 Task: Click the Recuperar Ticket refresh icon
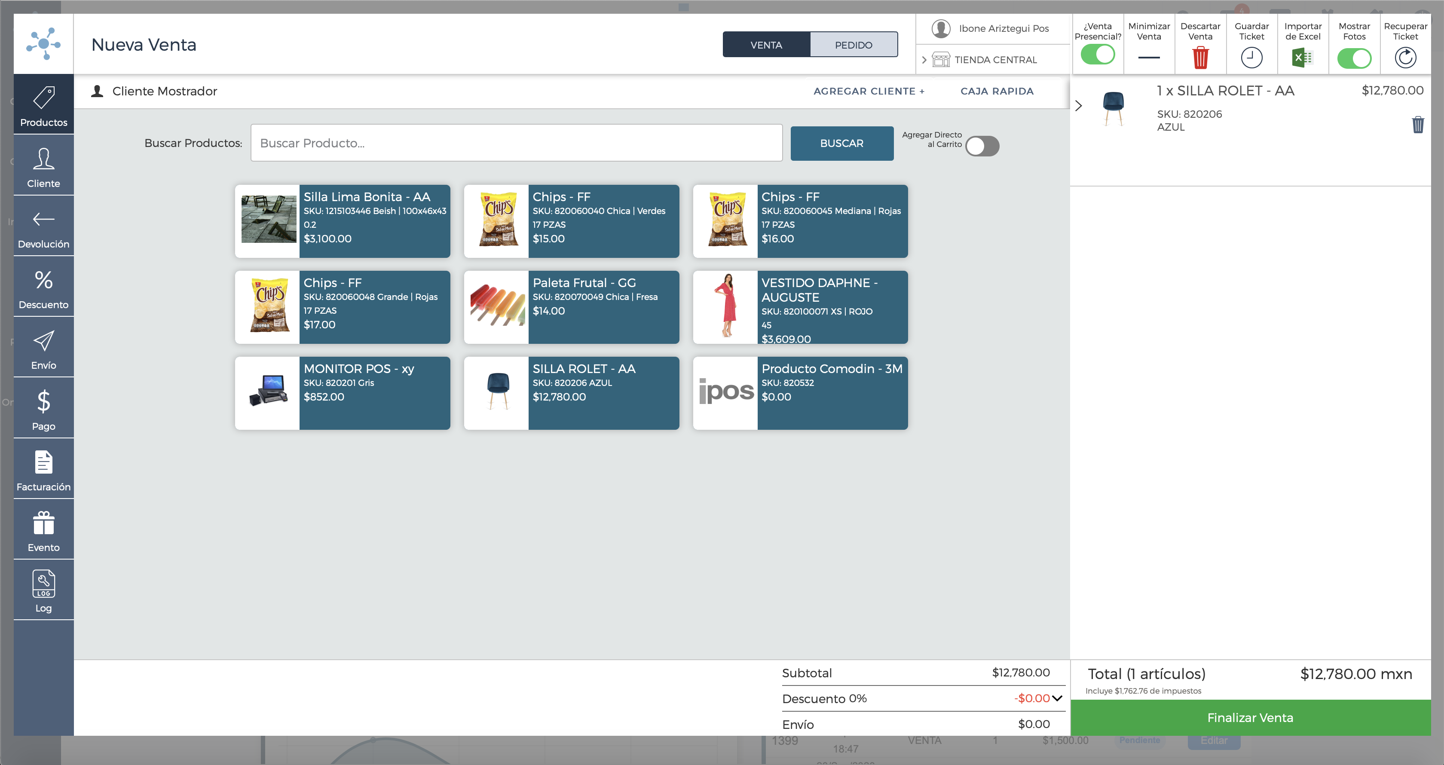pos(1405,58)
